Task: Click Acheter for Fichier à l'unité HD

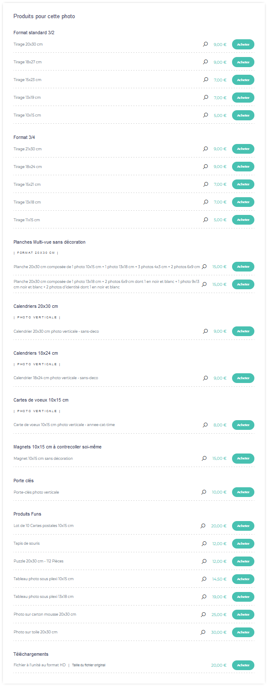Action: pos(243,665)
